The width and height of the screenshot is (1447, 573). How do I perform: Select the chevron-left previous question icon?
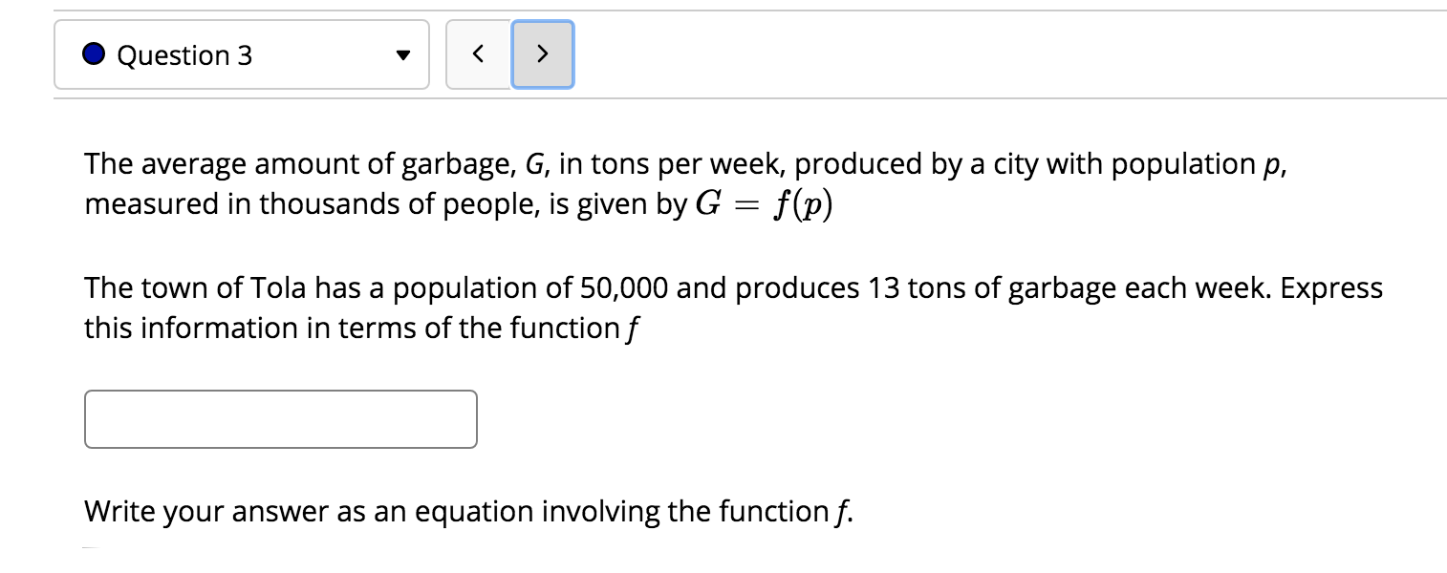click(478, 54)
